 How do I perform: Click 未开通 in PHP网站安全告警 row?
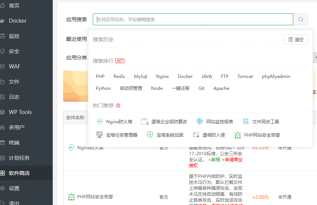point(284,197)
